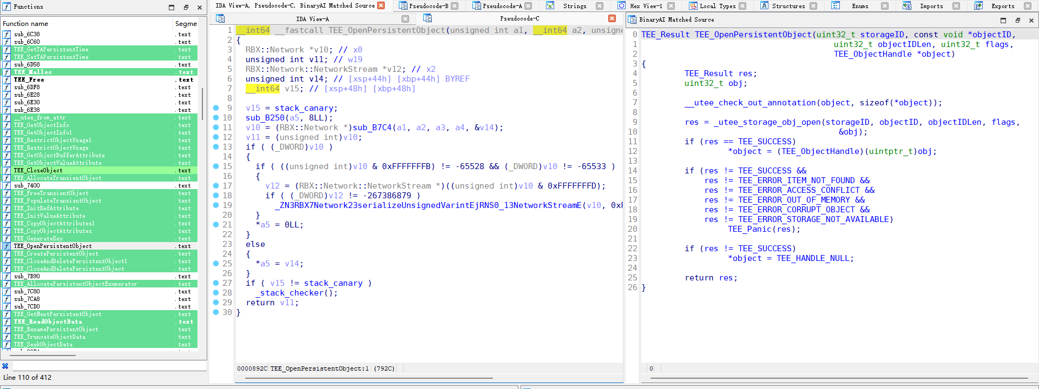
Task: Toggle breakpoint dot on pseudocode line 15
Action: [x=216, y=166]
